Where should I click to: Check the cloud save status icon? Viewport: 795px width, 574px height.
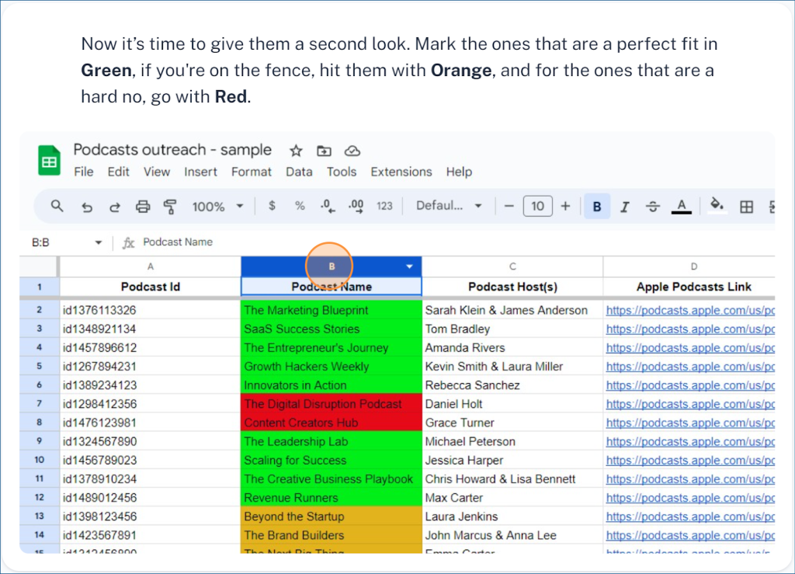tap(352, 151)
